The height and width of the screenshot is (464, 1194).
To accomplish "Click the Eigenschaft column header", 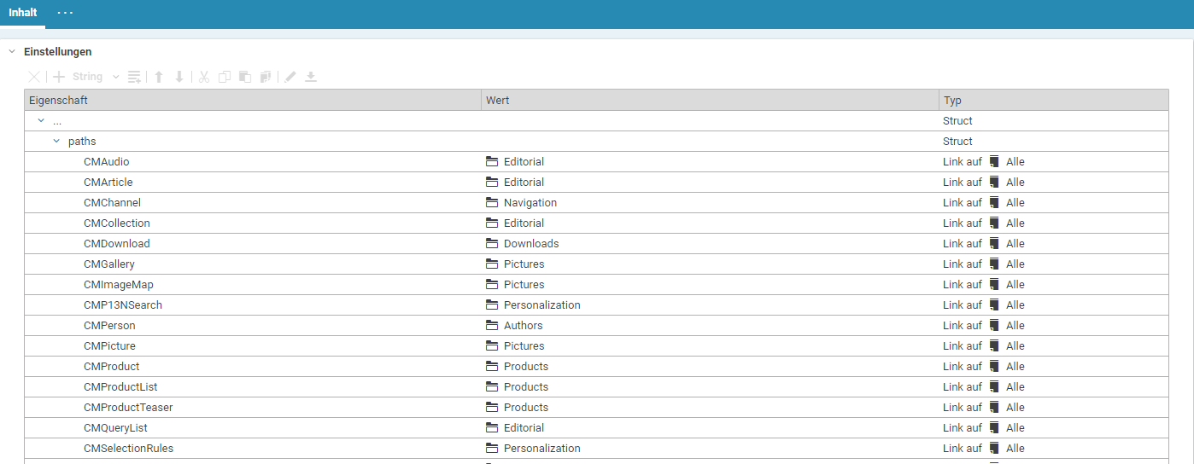I will pos(252,101).
